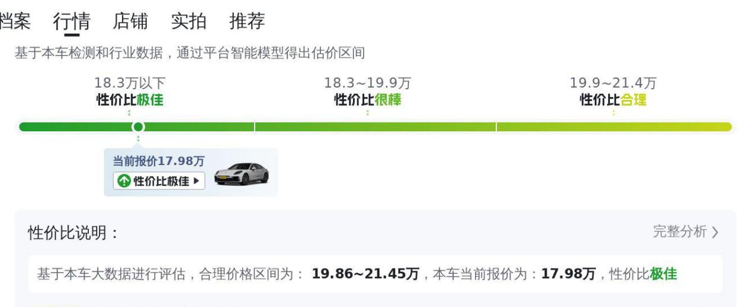
Task: Go to the 实拍 tab
Action: click(189, 22)
